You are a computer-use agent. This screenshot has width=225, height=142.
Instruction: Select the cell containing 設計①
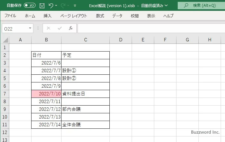tap(85, 71)
